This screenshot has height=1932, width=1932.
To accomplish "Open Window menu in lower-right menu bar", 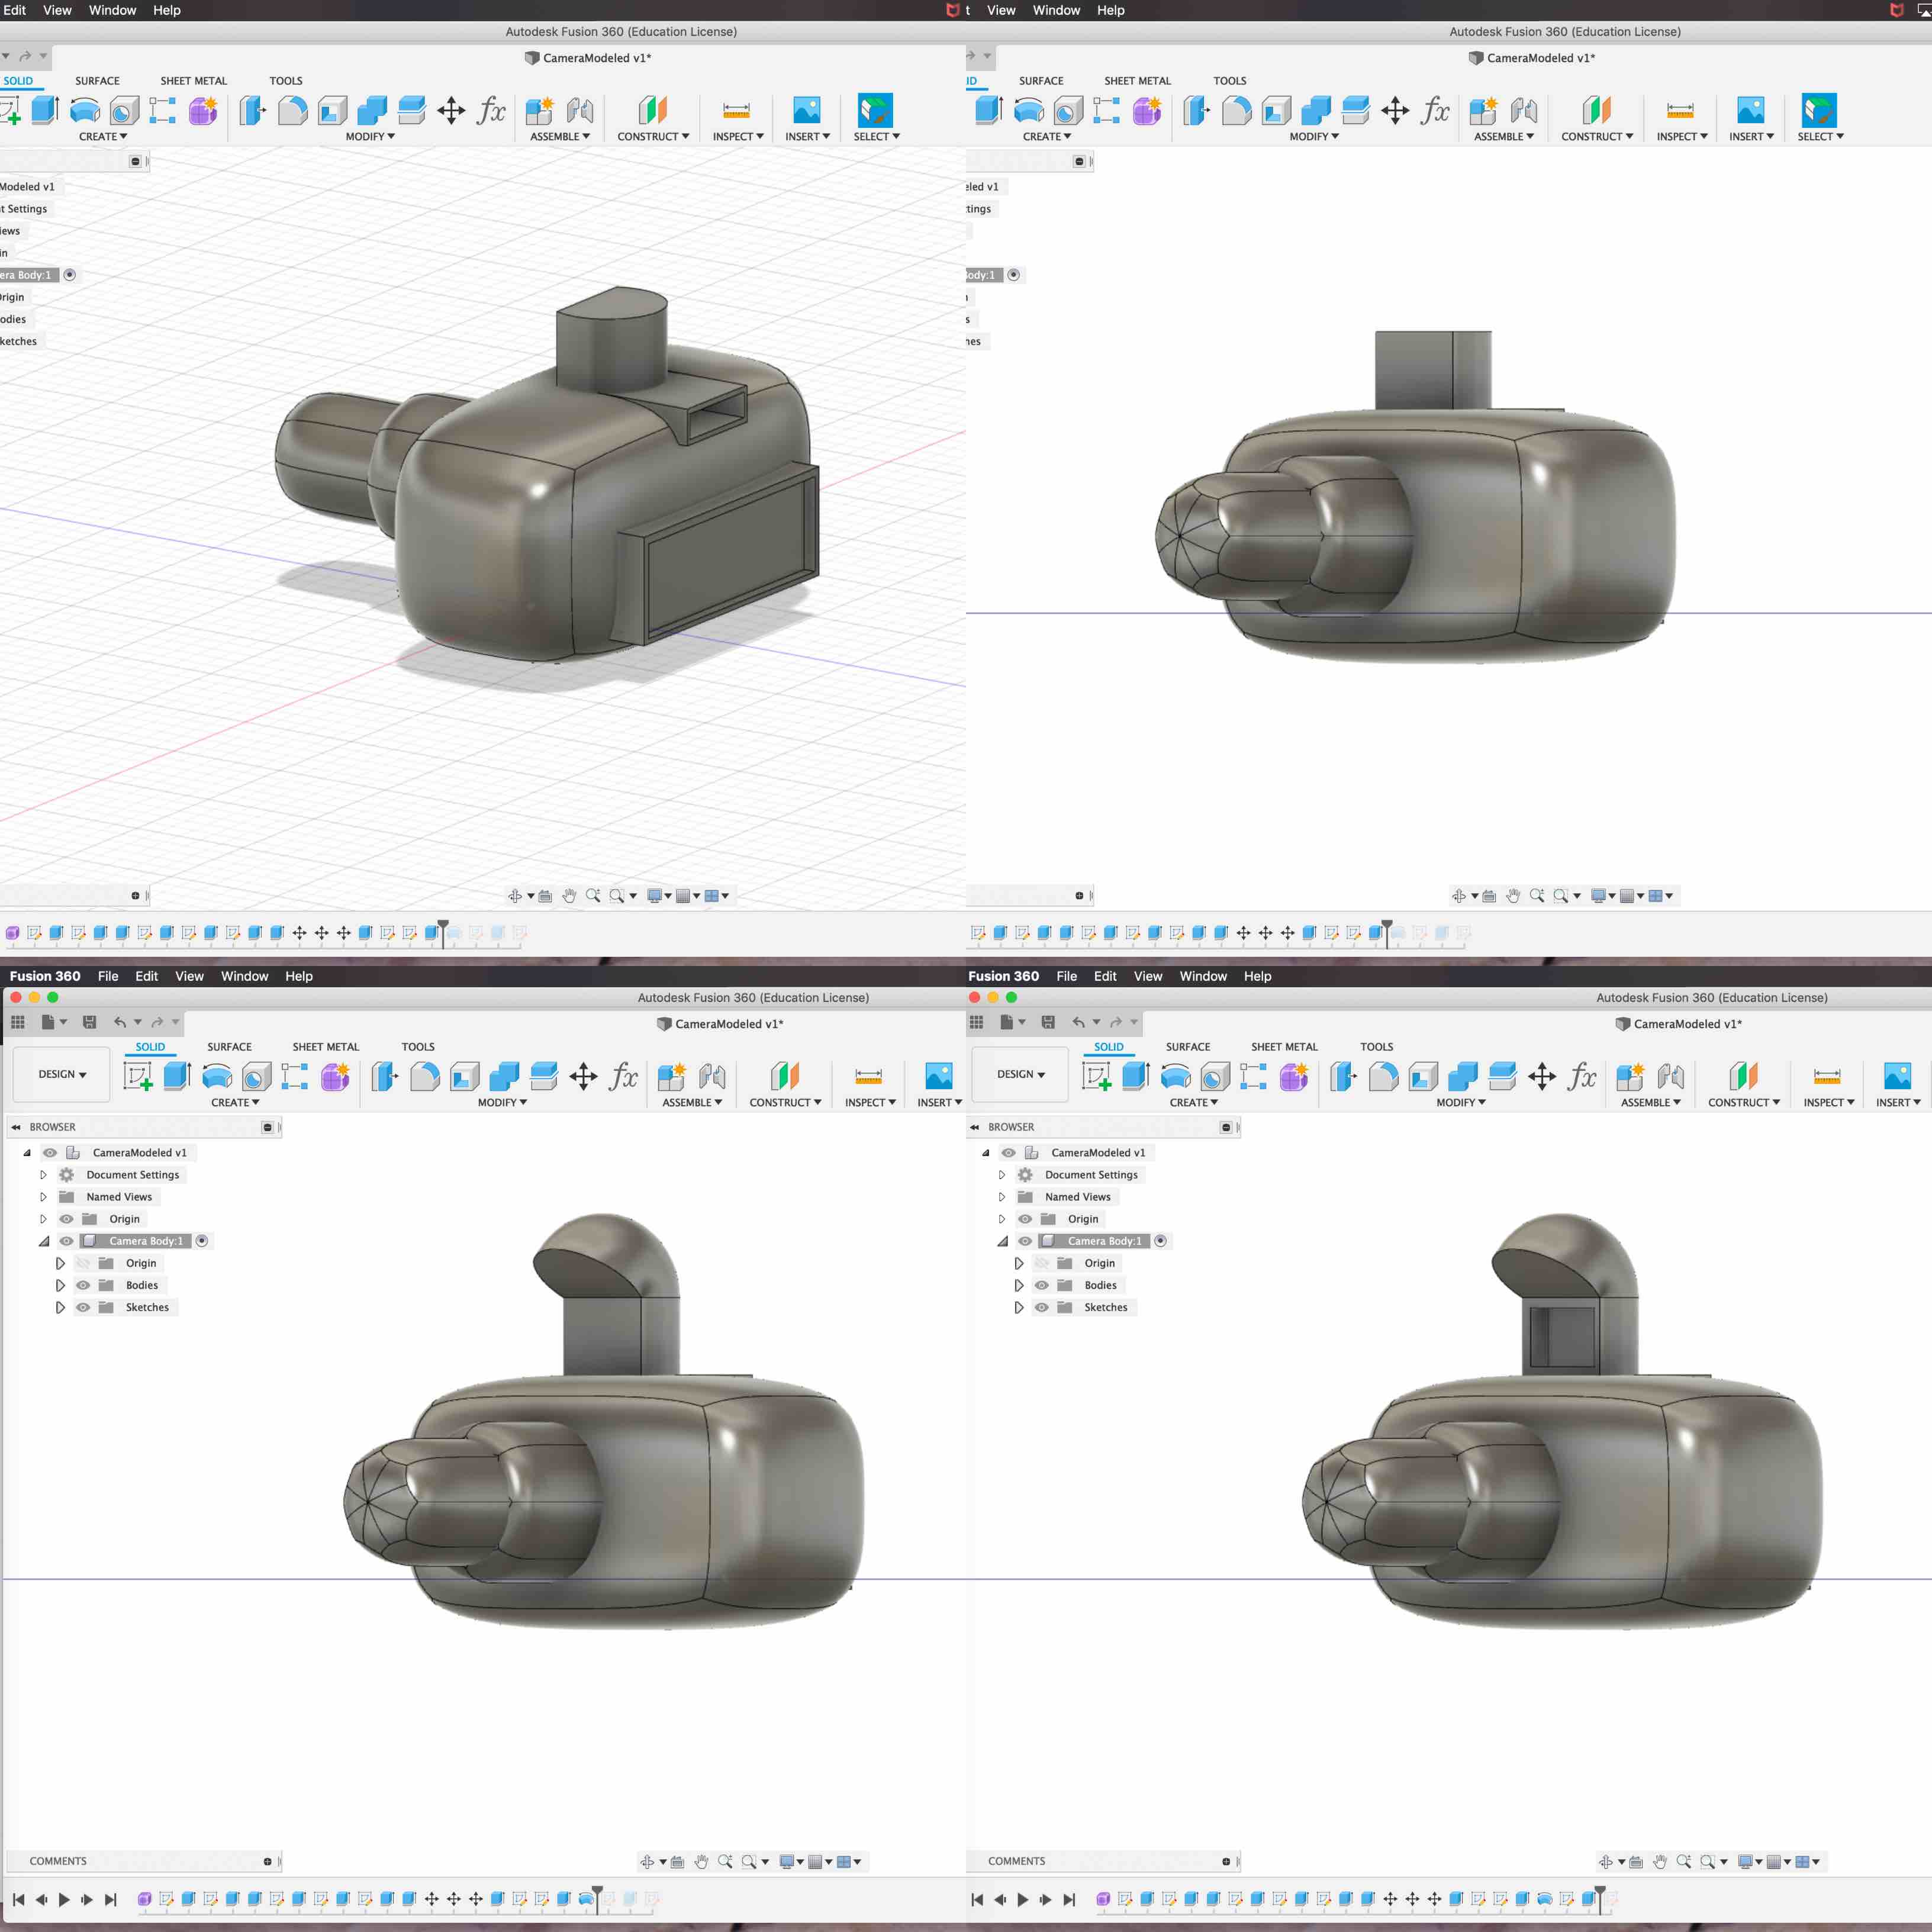I will 1203,976.
